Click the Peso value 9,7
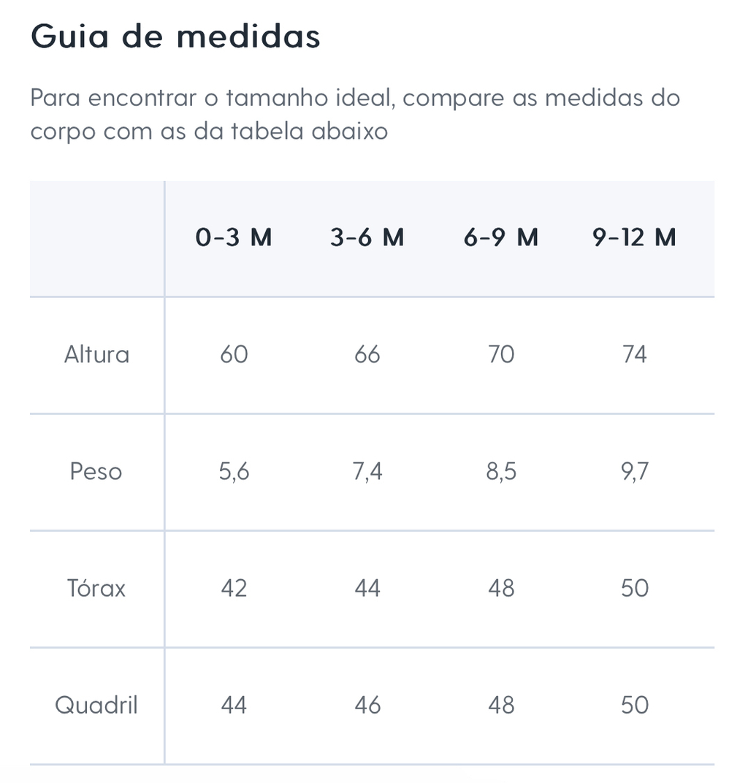Screen dimensions: 748x783 (x=634, y=471)
